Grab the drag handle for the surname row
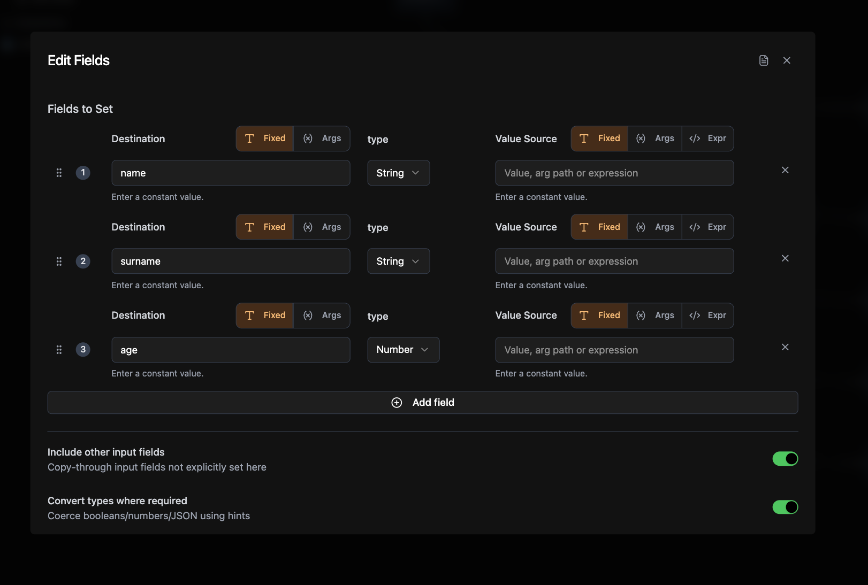The image size is (868, 585). click(x=59, y=261)
